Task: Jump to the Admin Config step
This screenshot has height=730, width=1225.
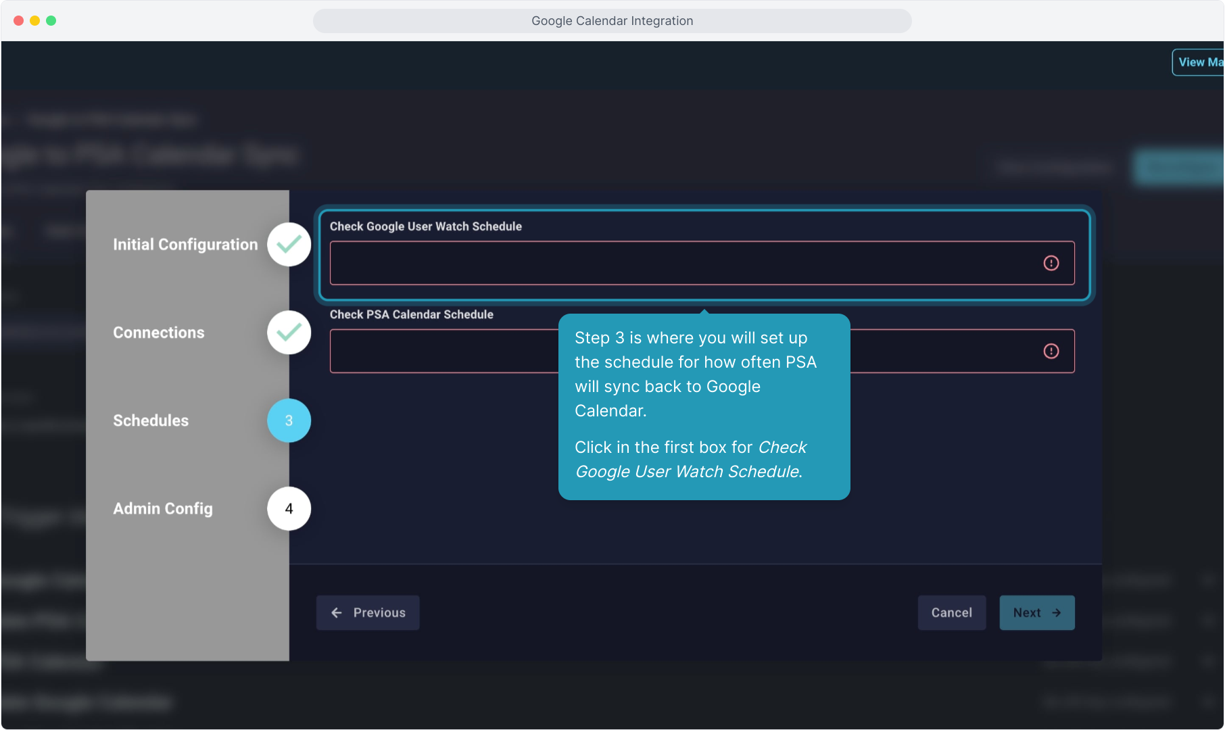Action: 163,508
